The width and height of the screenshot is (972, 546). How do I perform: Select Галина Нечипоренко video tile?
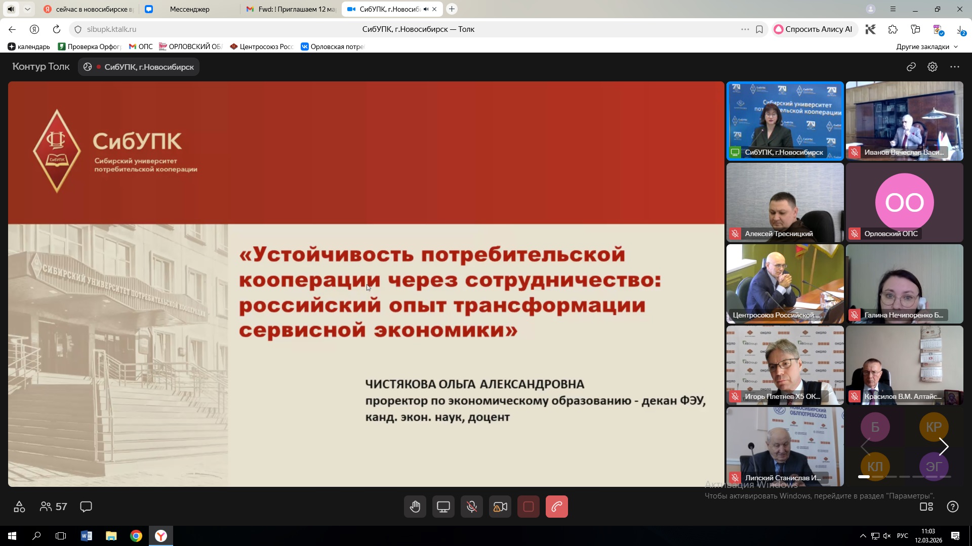[x=905, y=284]
